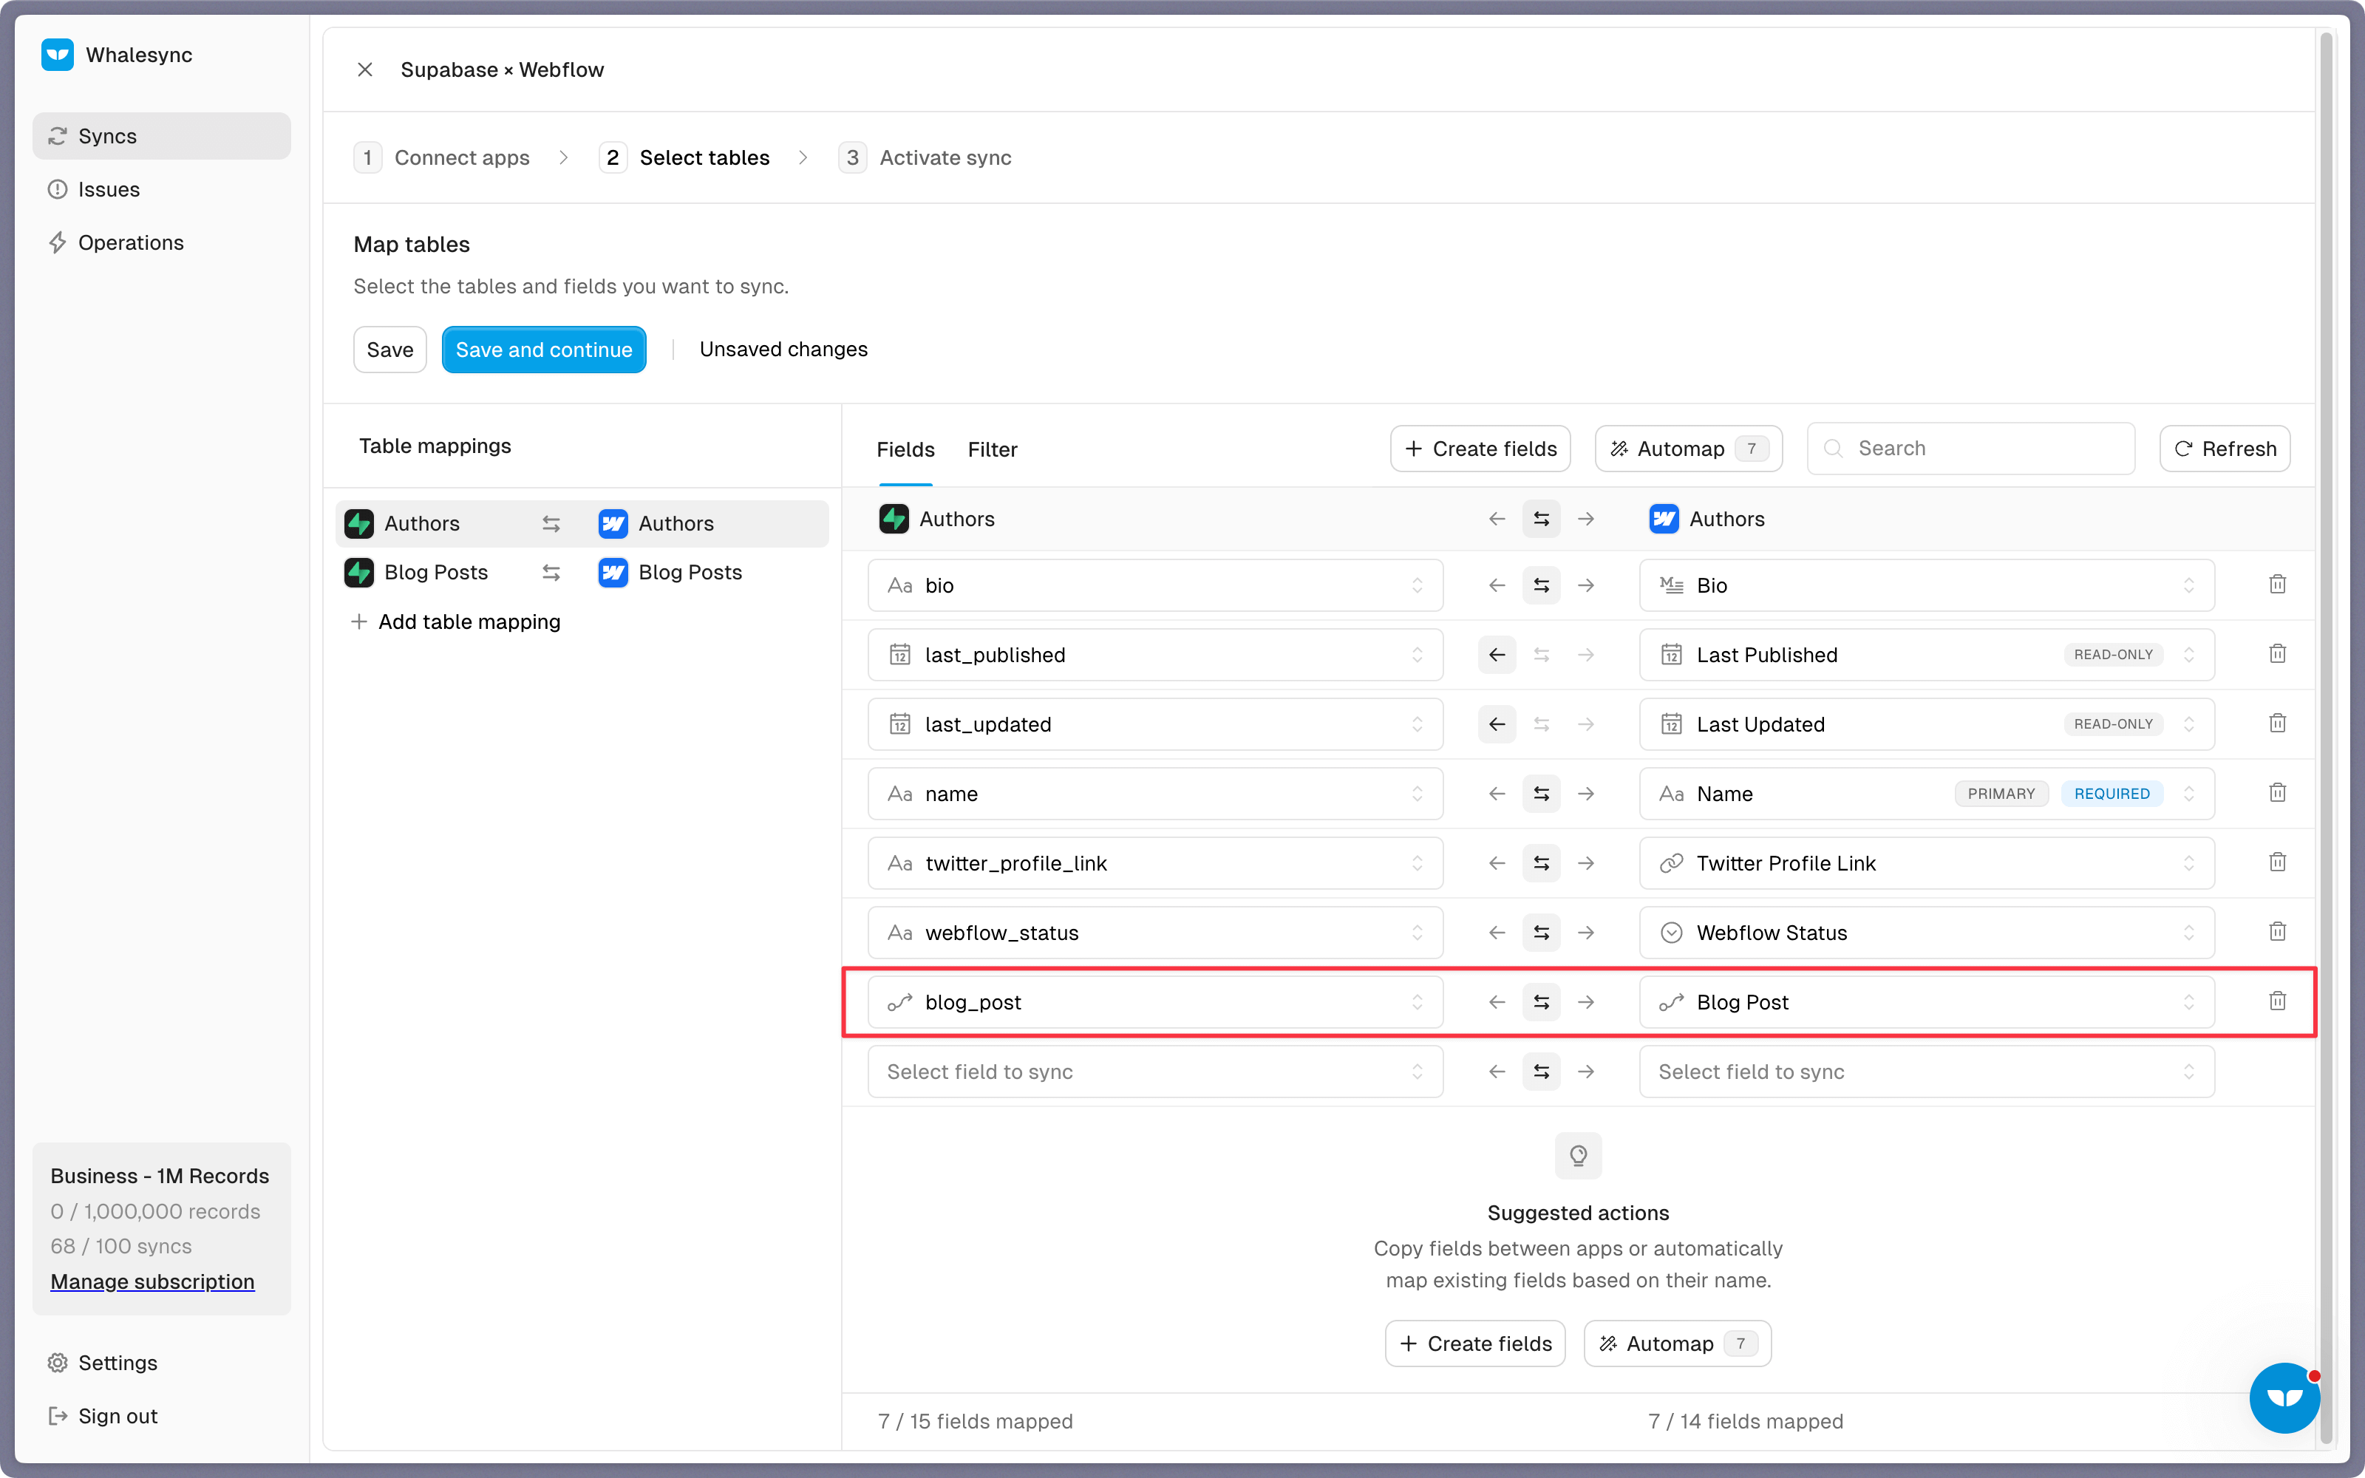Delete the blog_post field mapping
Viewport: 2365px width, 1478px height.
pos(2277,1001)
